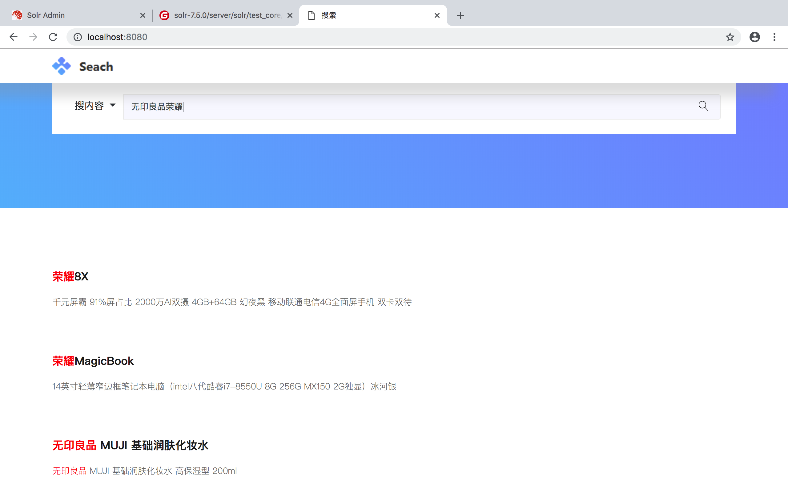Open the 荣耀8X result title
The image size is (788, 493).
tap(70, 276)
